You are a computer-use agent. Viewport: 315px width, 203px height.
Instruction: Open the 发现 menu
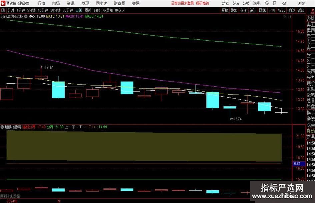[85, 3]
